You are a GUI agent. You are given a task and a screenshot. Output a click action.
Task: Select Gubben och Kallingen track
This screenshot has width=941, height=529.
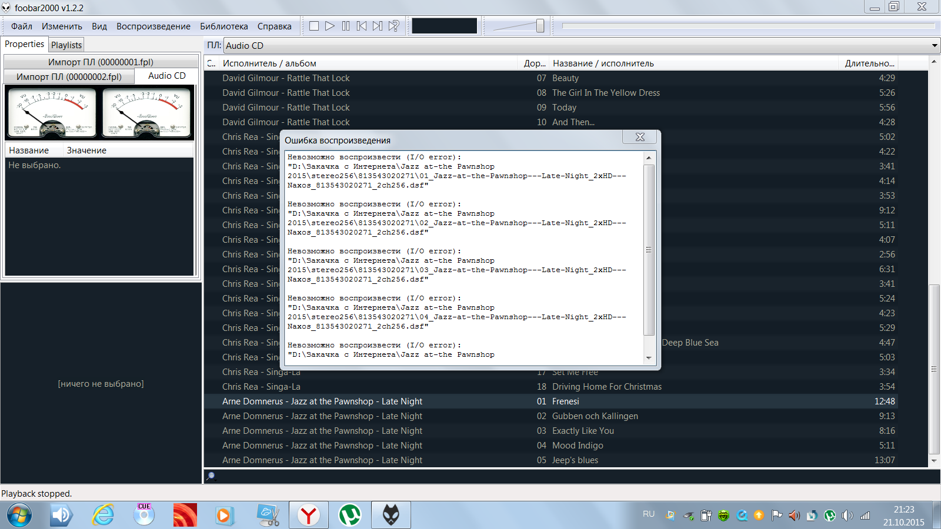pos(550,416)
